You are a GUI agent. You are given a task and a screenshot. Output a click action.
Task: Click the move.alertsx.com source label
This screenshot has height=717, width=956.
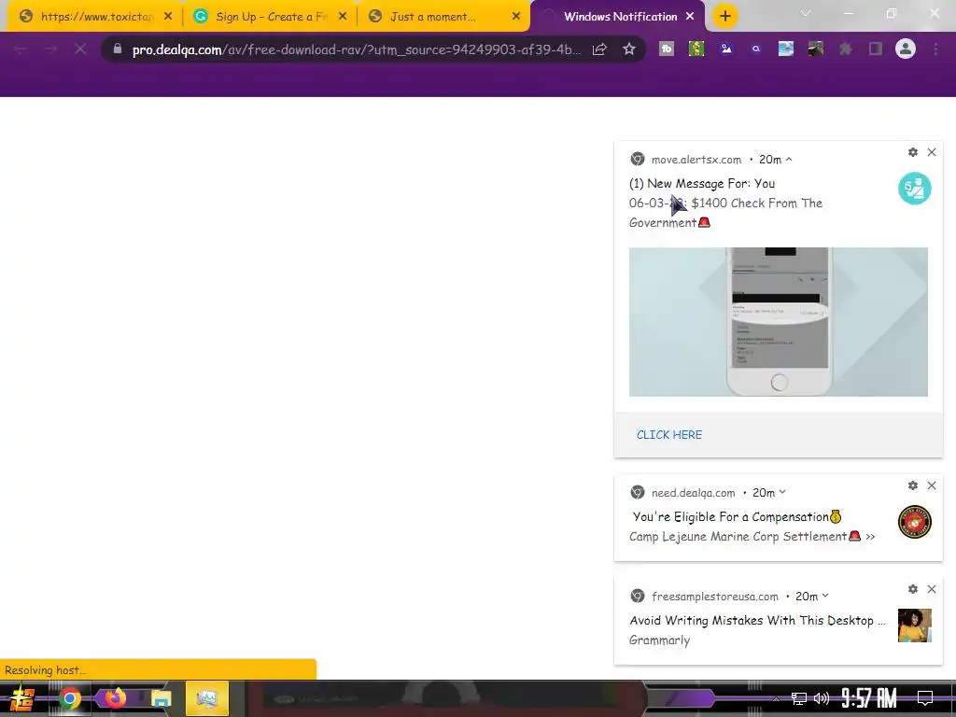click(x=696, y=160)
